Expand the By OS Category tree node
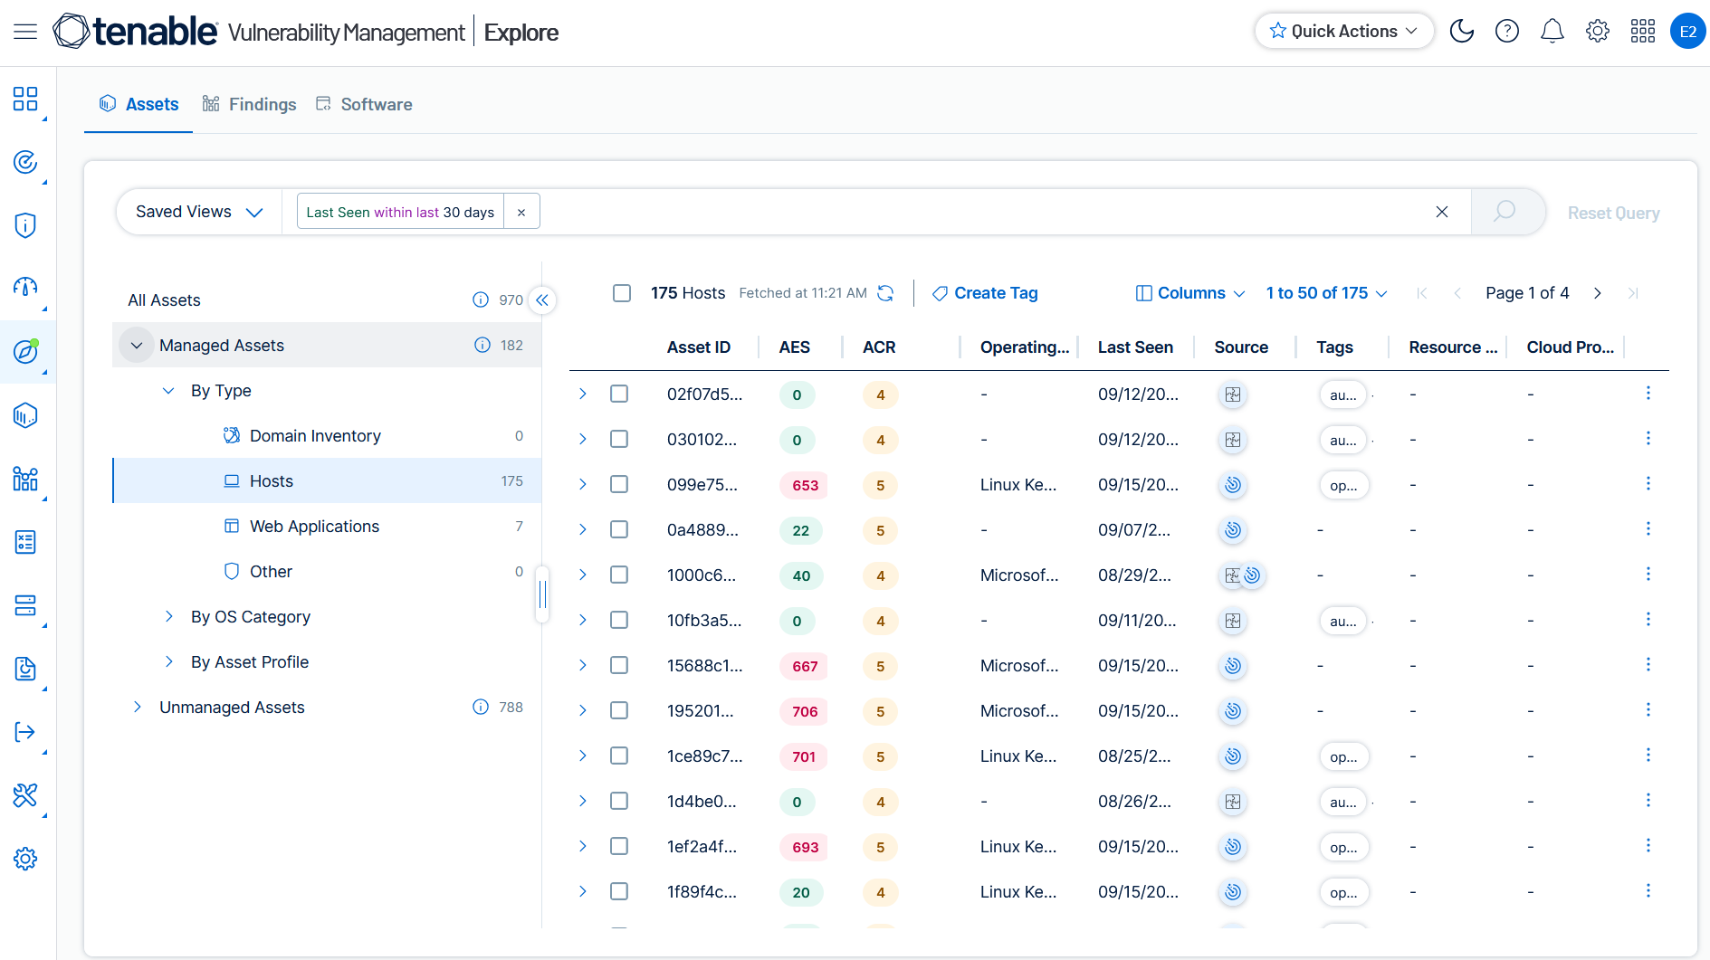Screen dimensions: 1710x960 pyautogui.click(x=169, y=617)
